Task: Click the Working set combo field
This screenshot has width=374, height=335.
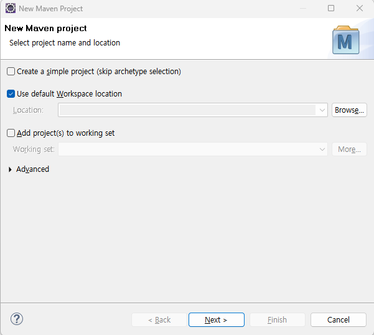Action: click(x=193, y=149)
